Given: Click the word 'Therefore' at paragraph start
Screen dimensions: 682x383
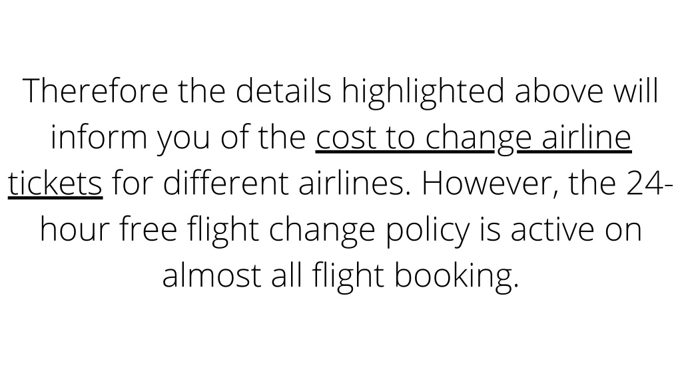Looking at the screenshot, I should 95,91.
